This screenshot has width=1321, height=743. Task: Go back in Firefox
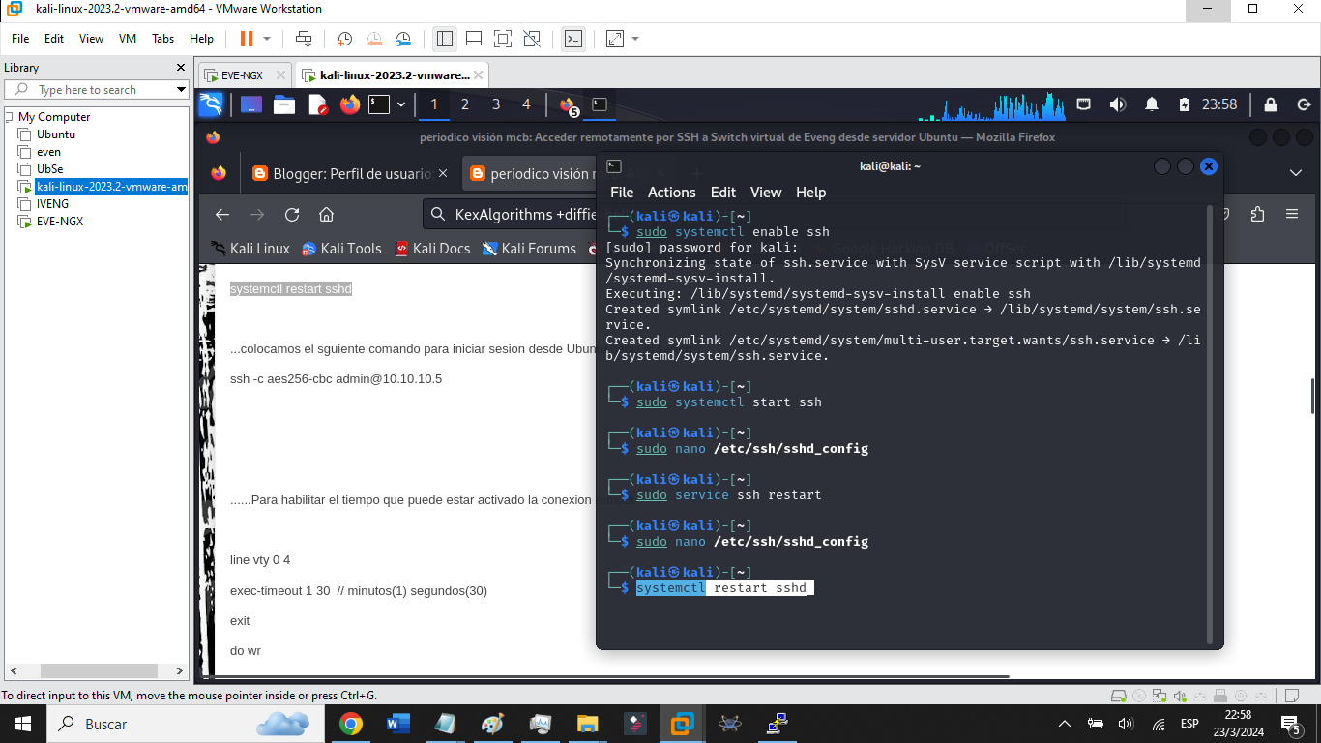[x=222, y=214]
